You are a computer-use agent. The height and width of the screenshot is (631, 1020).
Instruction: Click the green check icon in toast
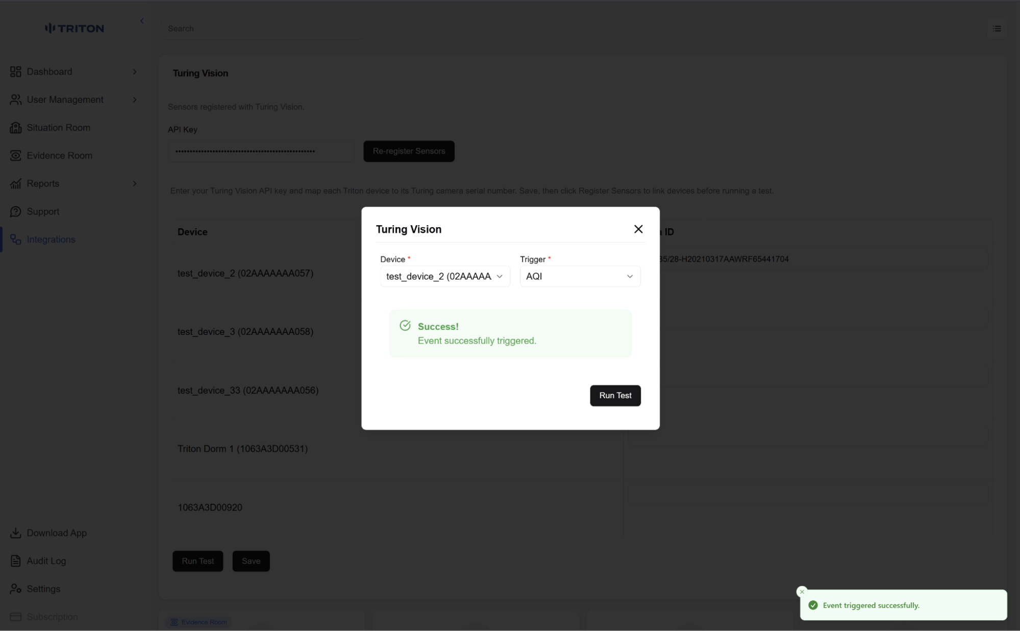click(x=813, y=605)
